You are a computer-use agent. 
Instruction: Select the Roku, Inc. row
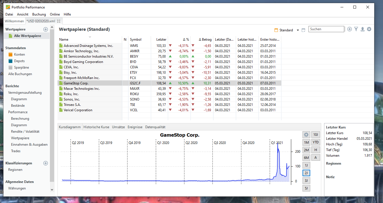pos(169,94)
